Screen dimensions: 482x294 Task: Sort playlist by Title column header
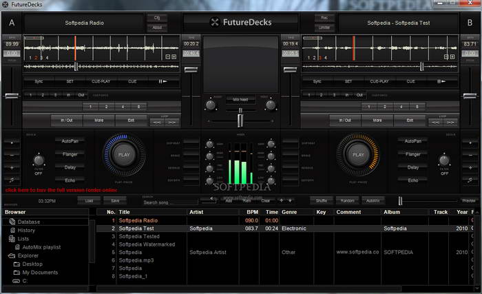tap(151, 212)
